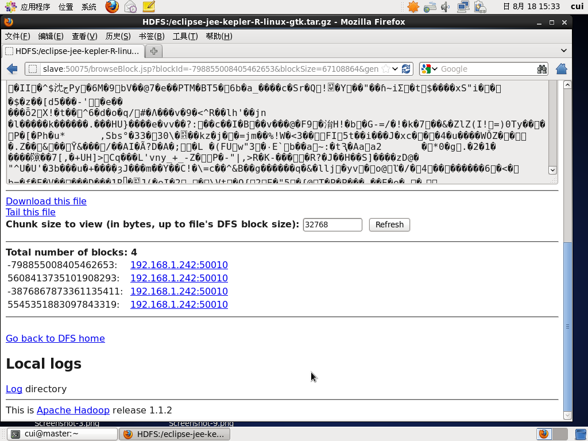588x441 pixels.
Task: Click the binoculars search button
Action: [541, 69]
